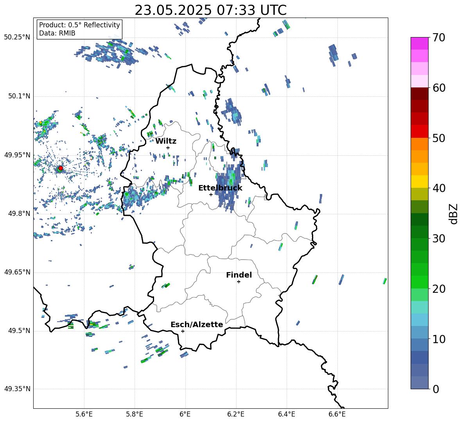Click the 'dBZ' colorbar axis label
The width and height of the screenshot is (463, 422).
[x=453, y=214]
